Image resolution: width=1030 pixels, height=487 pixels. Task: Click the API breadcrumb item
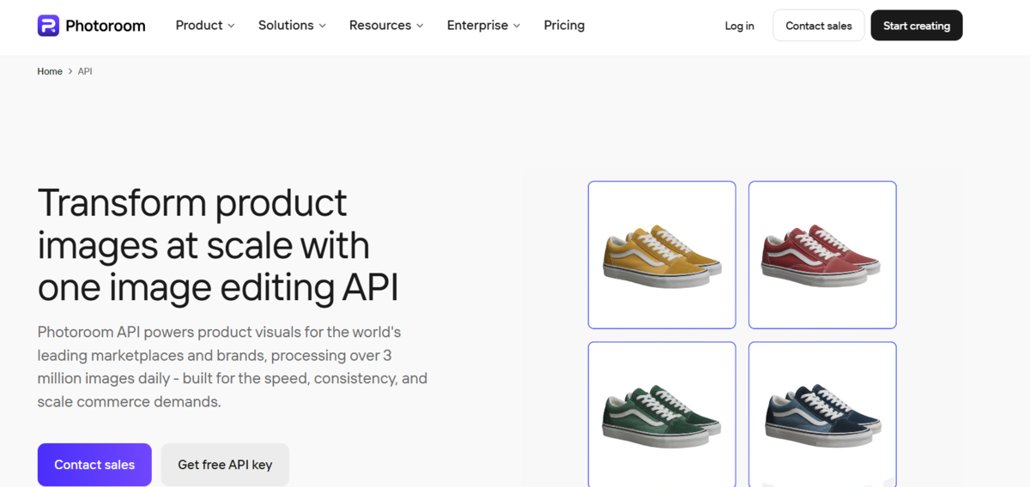[x=85, y=71]
